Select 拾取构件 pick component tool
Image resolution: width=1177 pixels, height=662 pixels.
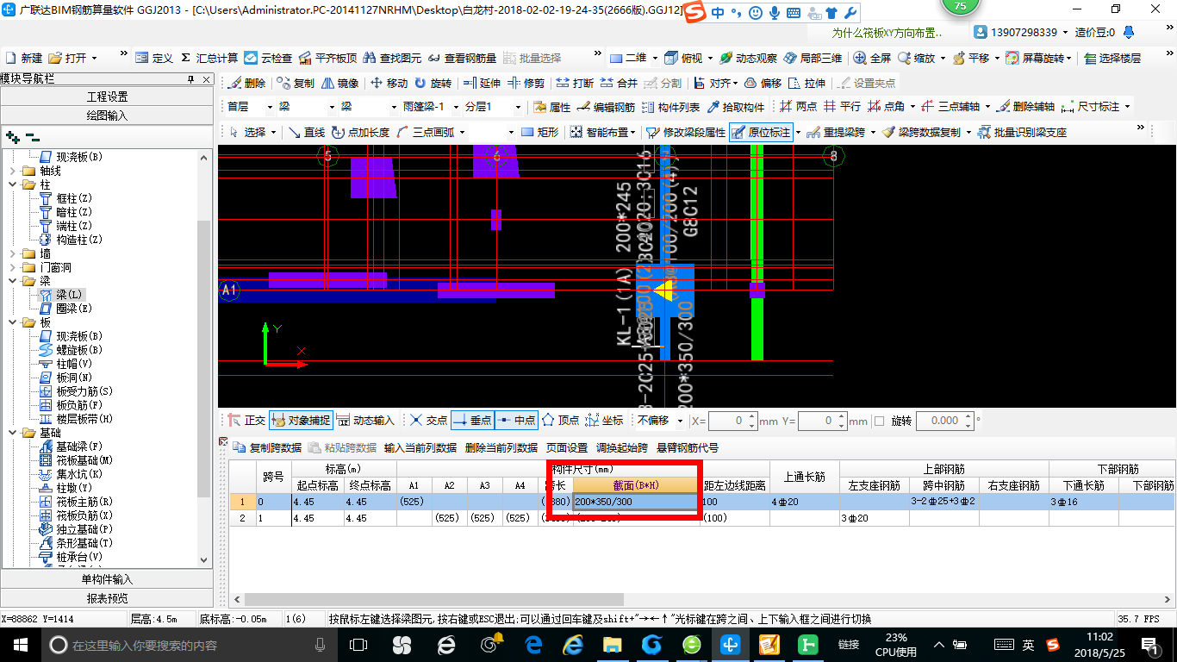736,107
